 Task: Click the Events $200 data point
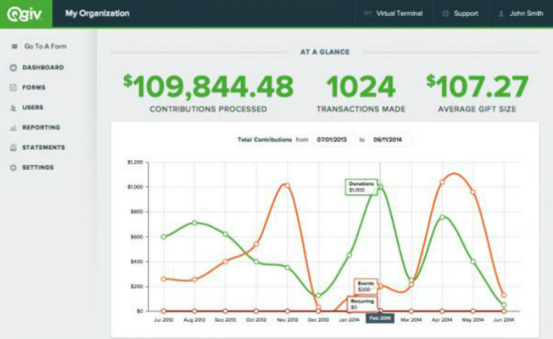(x=380, y=286)
